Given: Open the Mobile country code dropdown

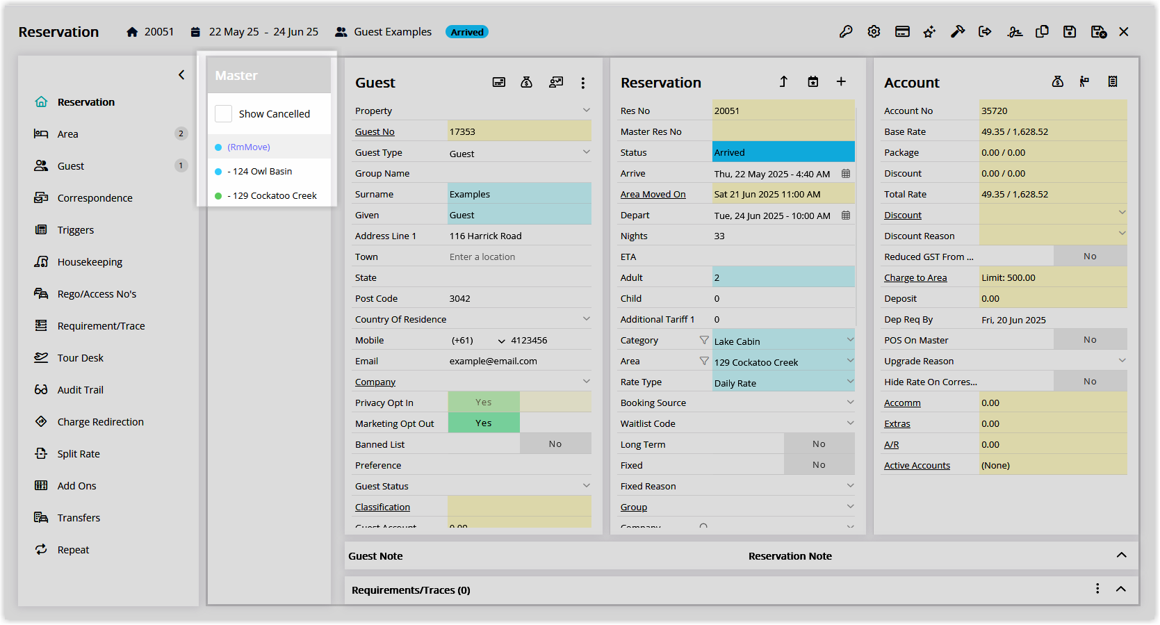Looking at the screenshot, I should pos(502,341).
